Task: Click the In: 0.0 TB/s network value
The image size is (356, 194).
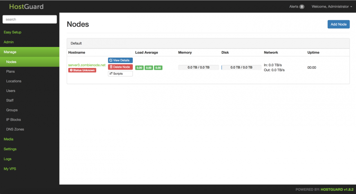Action: point(273,65)
